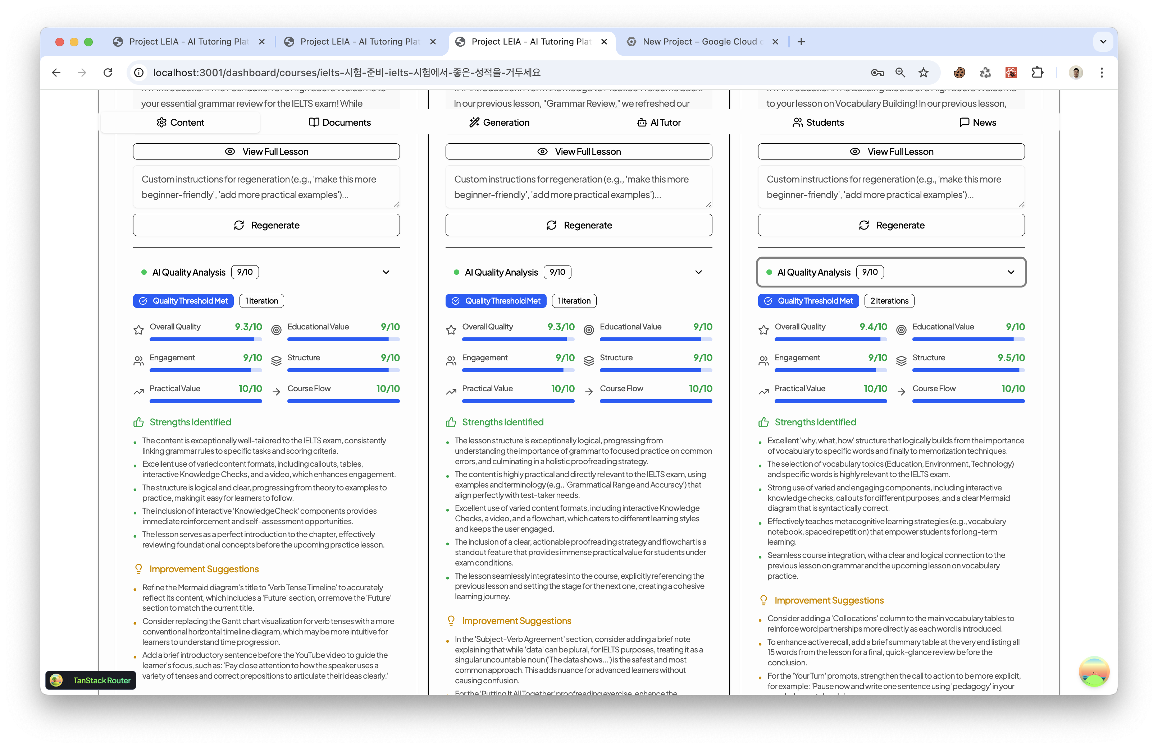Reload the page with the refresh icon
Screen dimensions: 1158x748
pyautogui.click(x=108, y=73)
